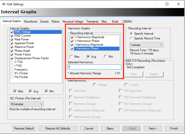The height and width of the screenshot is (134, 185).
Task: Select the Specify Interval radio option
Action: [x=131, y=34]
